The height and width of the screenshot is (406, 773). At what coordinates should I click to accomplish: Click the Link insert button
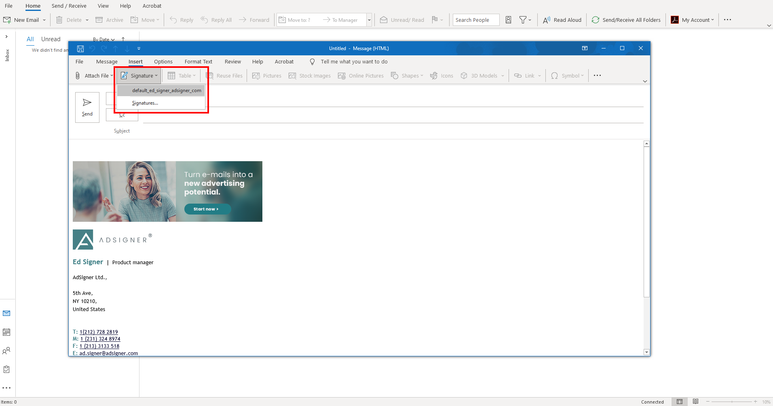pyautogui.click(x=527, y=76)
